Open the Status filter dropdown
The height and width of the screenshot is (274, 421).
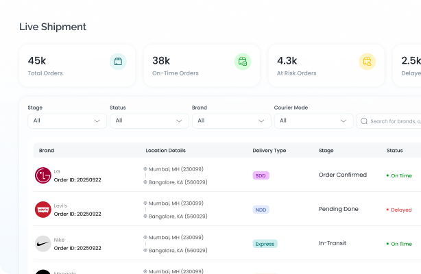[149, 121]
